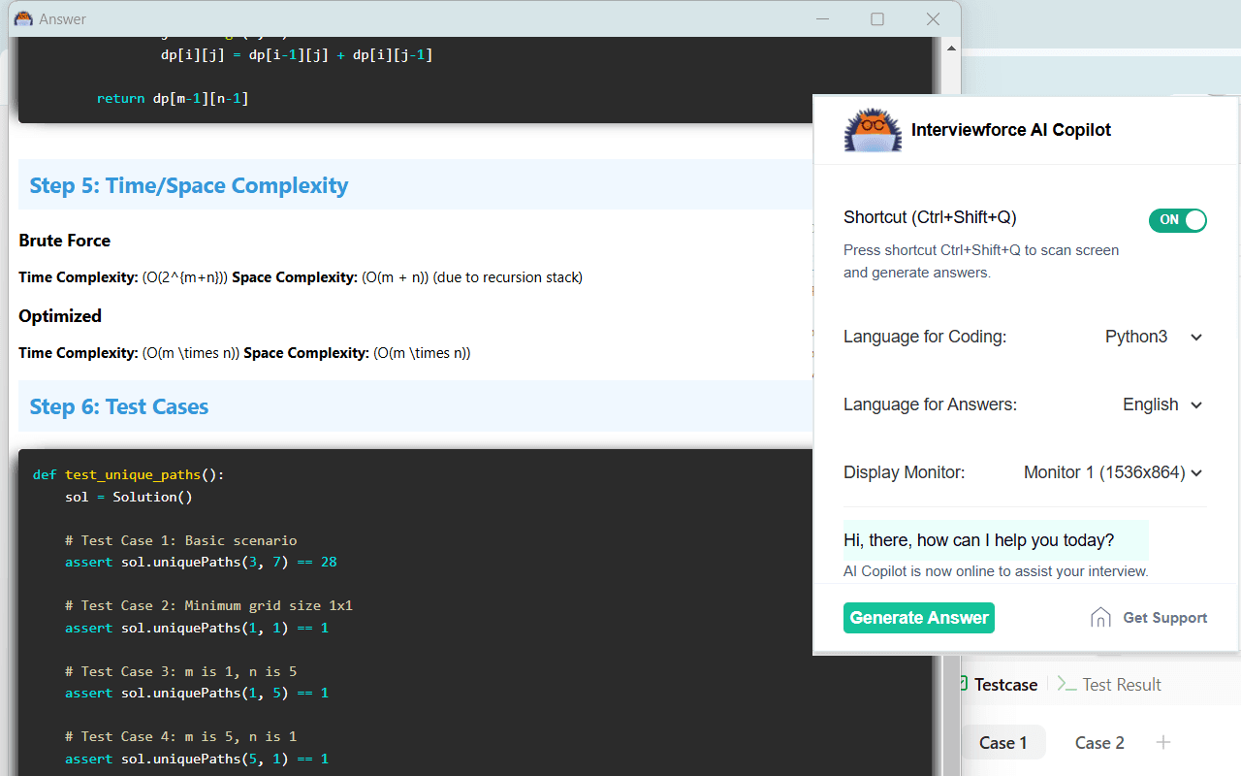
Task: Close the Answer window
Action: coord(933,18)
